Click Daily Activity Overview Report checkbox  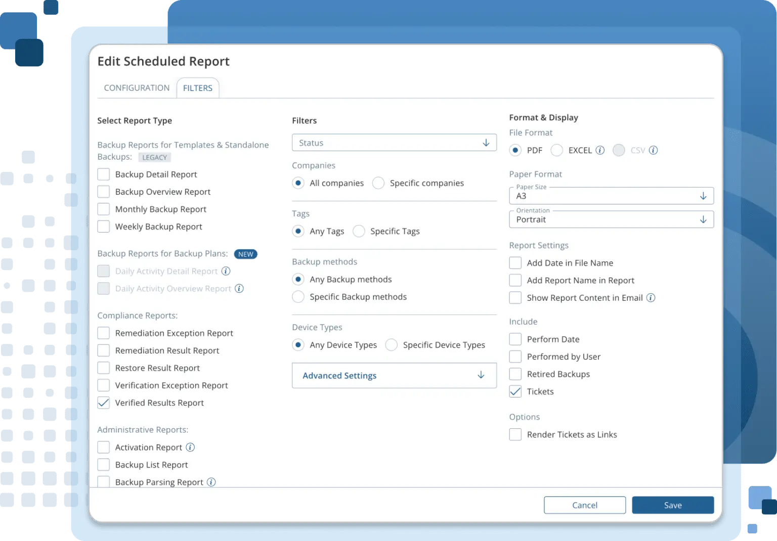104,289
